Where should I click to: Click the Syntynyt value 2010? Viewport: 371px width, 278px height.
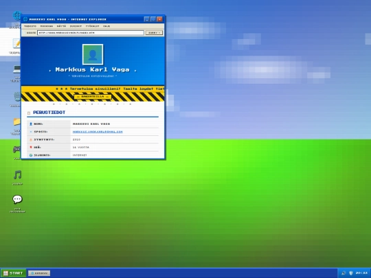pyautogui.click(x=76, y=139)
